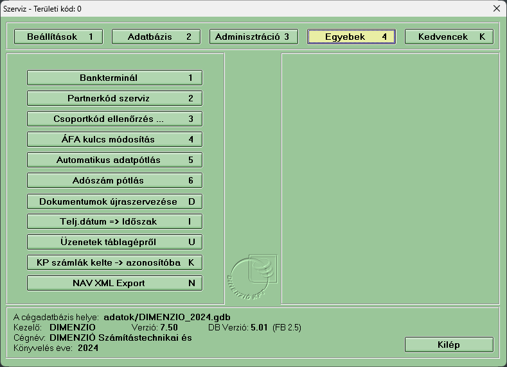
Task: Click the Könyvelés éve 2024 value
Action: (88, 348)
